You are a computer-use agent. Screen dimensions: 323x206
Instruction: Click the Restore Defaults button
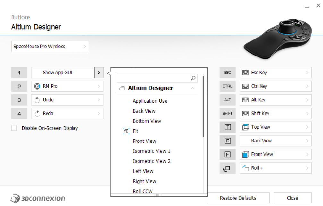click(238, 198)
